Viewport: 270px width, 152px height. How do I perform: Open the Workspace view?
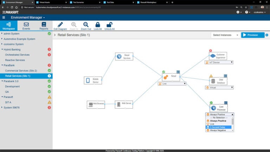click(x=8, y=26)
